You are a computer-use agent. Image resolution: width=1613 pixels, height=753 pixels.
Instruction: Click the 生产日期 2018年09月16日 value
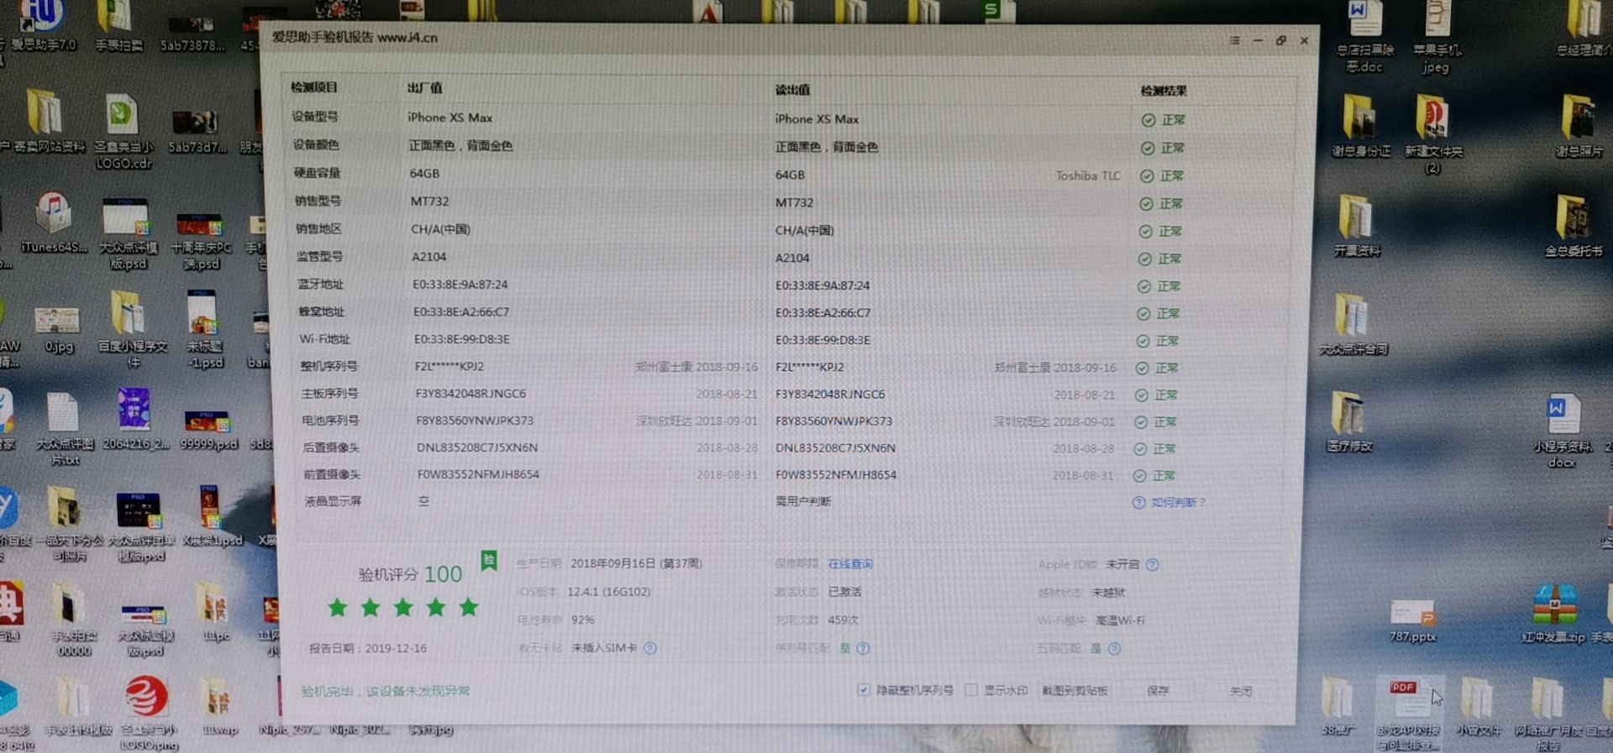pos(636,563)
